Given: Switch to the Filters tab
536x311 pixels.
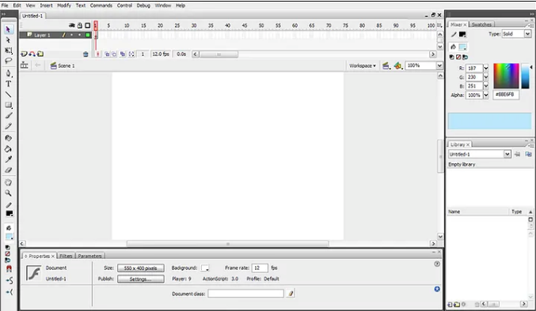Looking at the screenshot, I should click(66, 256).
